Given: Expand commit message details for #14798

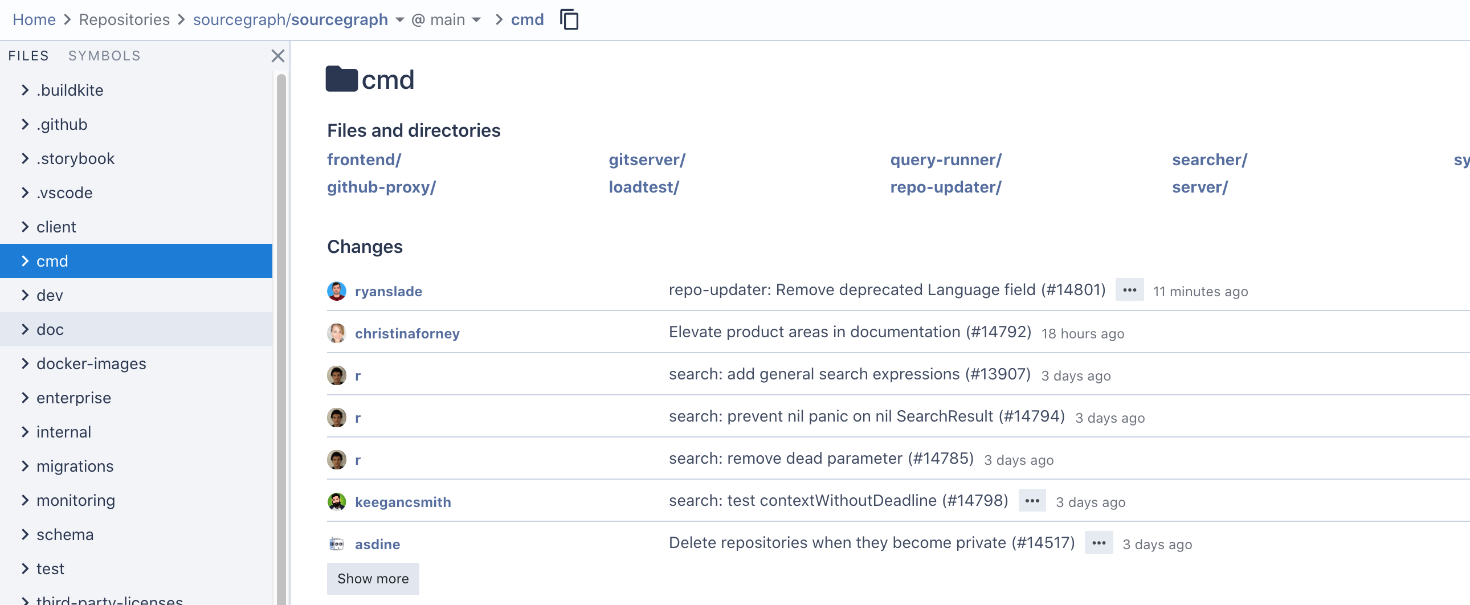Looking at the screenshot, I should (1032, 501).
